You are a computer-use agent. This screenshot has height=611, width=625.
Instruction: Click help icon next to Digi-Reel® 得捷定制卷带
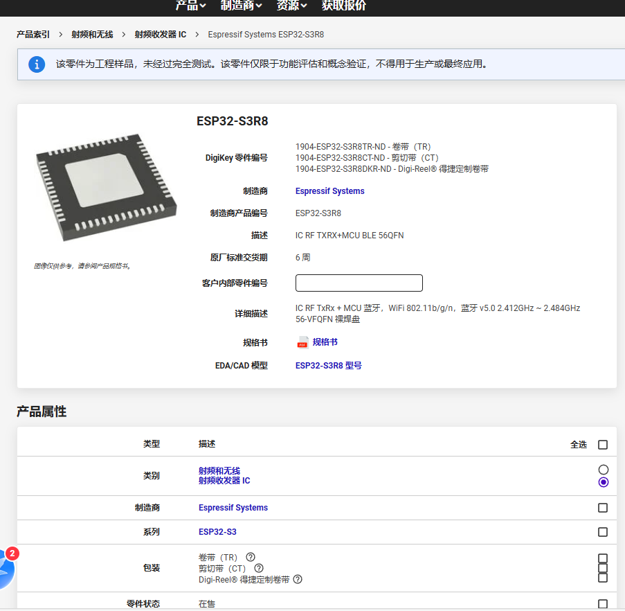pyautogui.click(x=298, y=579)
